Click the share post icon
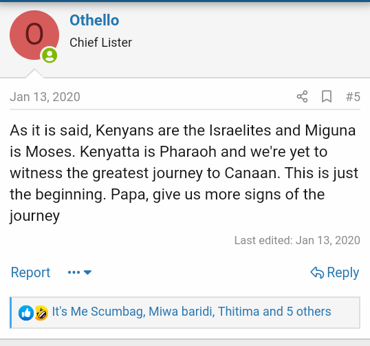 tap(303, 96)
